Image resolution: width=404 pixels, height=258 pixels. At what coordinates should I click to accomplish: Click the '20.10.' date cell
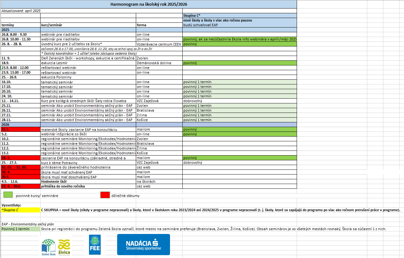20,91
